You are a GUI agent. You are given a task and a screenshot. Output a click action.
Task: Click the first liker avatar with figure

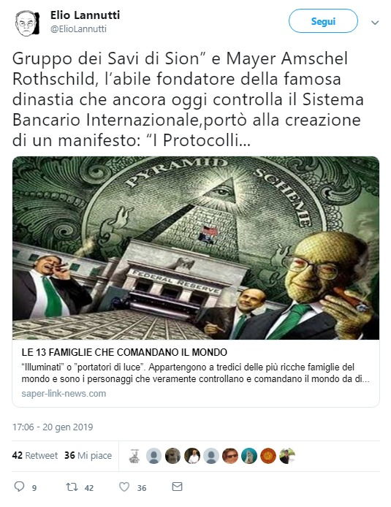click(134, 457)
